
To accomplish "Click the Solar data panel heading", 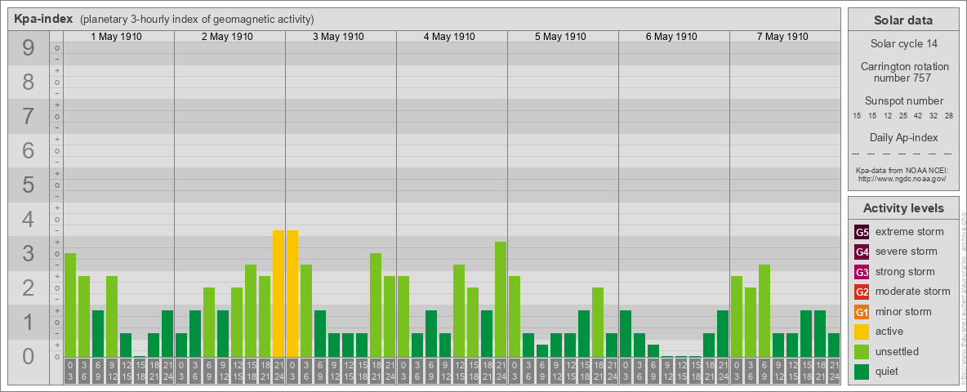I will tap(903, 20).
